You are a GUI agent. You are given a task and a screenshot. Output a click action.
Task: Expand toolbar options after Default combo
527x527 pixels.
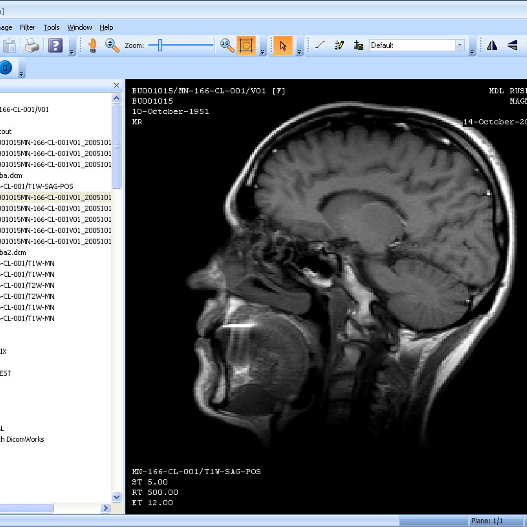pos(472,52)
